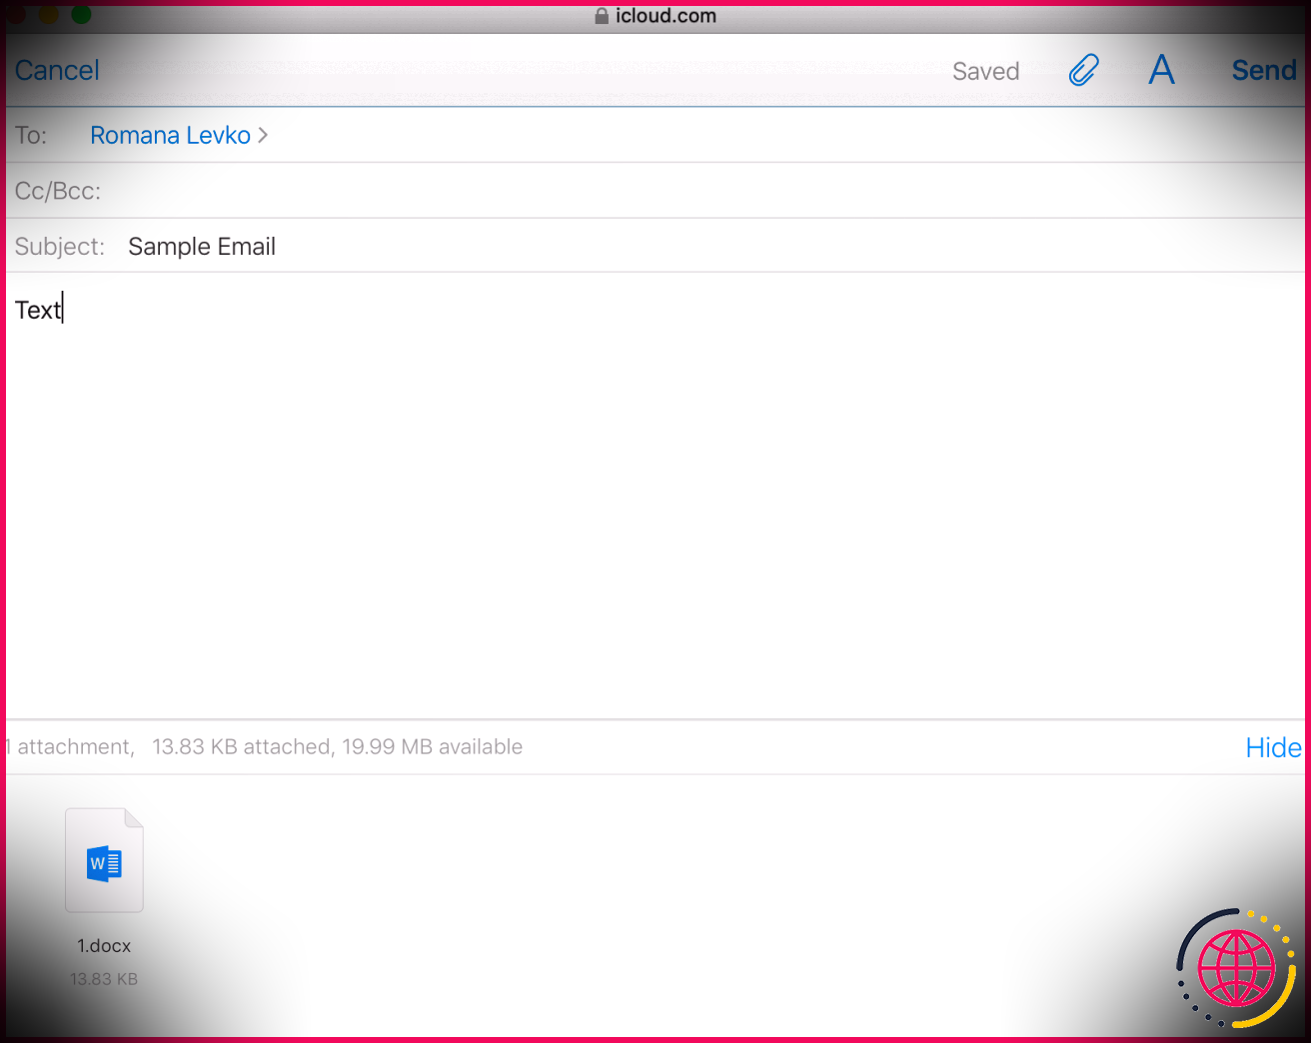
Task: Click the Saved status indicator
Action: point(985,71)
